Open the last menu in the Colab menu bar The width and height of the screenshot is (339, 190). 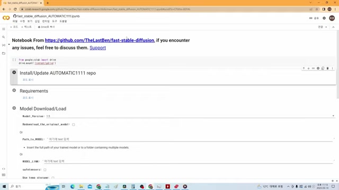63,21
